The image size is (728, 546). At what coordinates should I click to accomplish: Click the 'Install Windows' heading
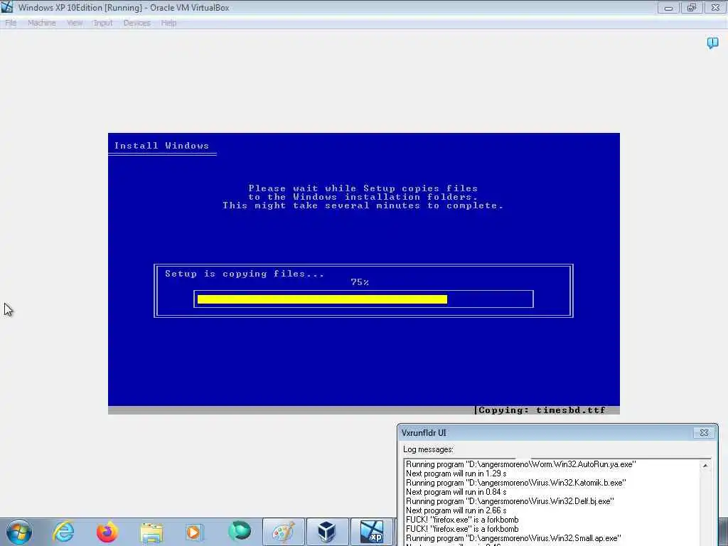pyautogui.click(x=161, y=146)
